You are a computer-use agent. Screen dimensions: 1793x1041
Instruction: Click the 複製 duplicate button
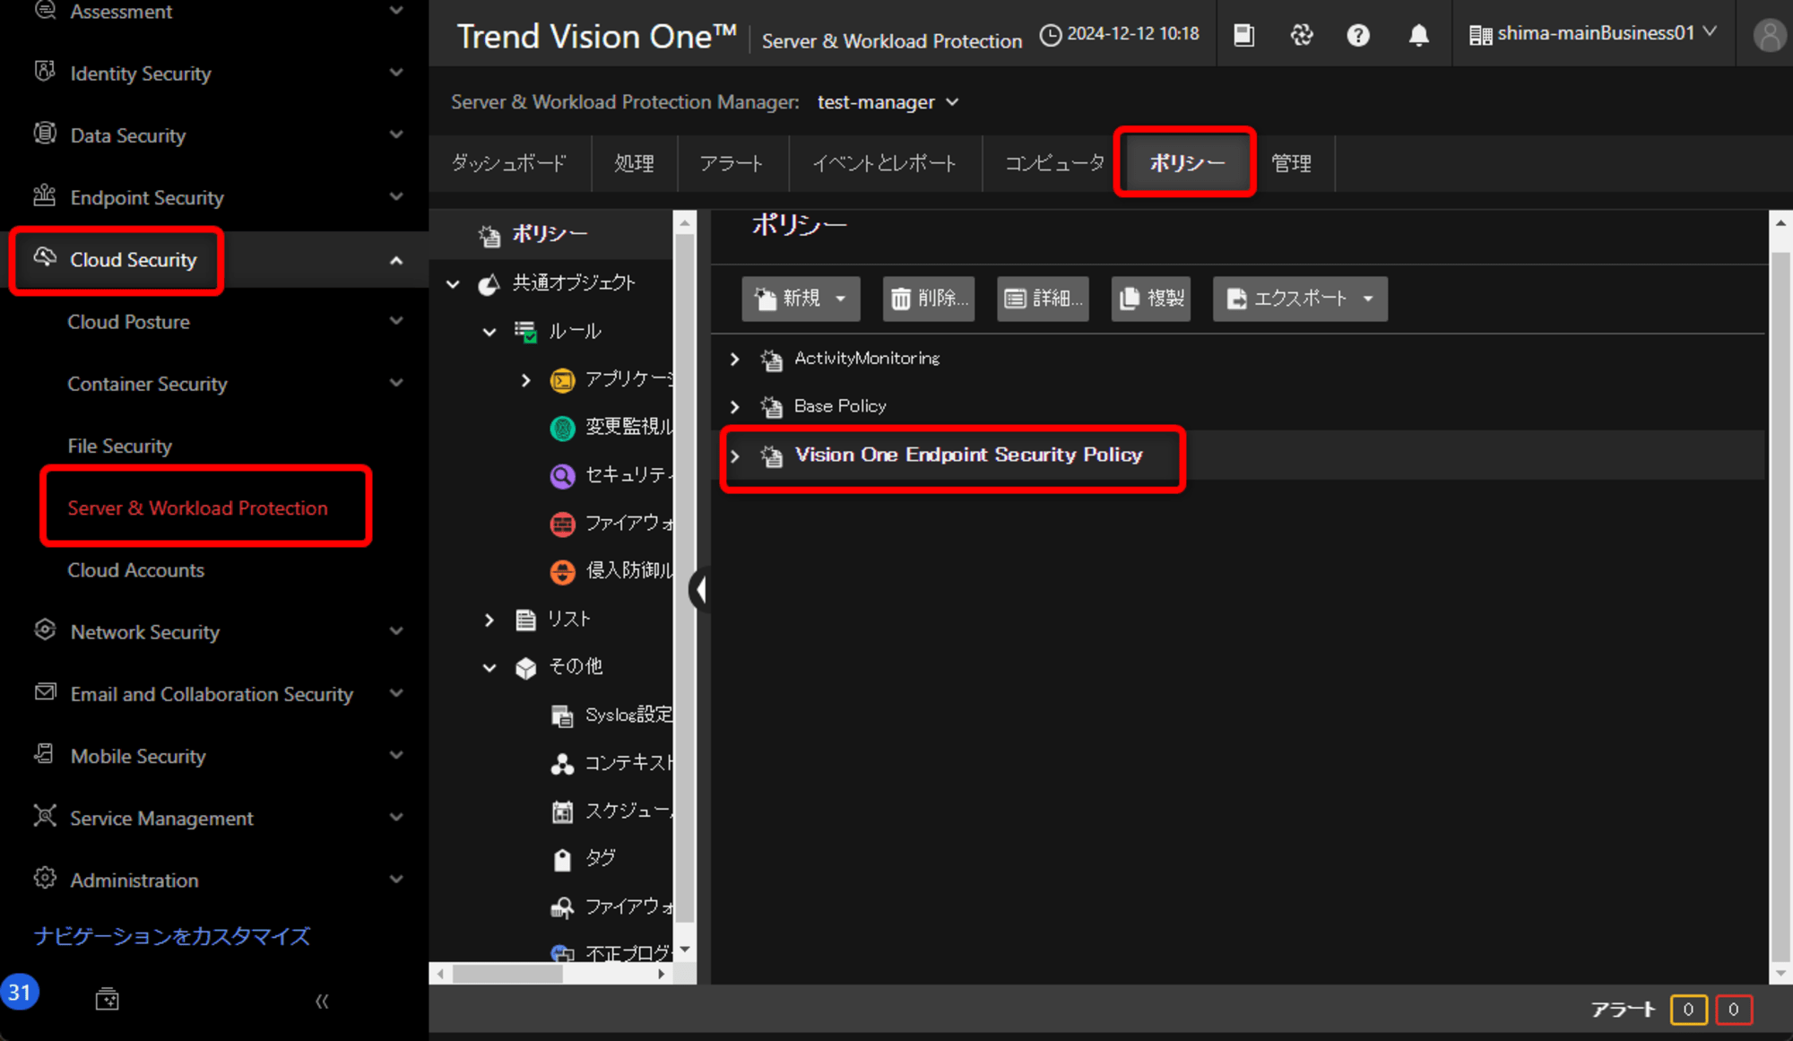pos(1152,299)
